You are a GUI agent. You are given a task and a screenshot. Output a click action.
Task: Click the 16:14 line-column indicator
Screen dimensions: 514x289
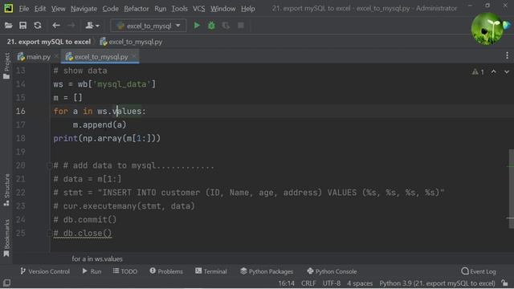(x=287, y=283)
